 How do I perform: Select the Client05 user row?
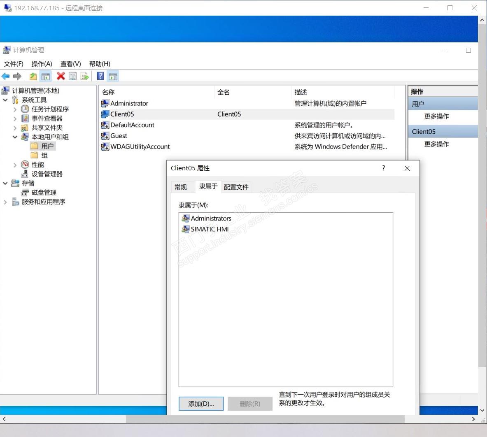(x=247, y=114)
